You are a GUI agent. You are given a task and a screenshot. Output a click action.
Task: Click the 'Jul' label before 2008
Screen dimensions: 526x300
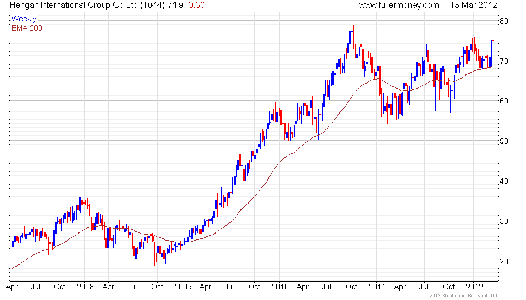[x=35, y=287]
